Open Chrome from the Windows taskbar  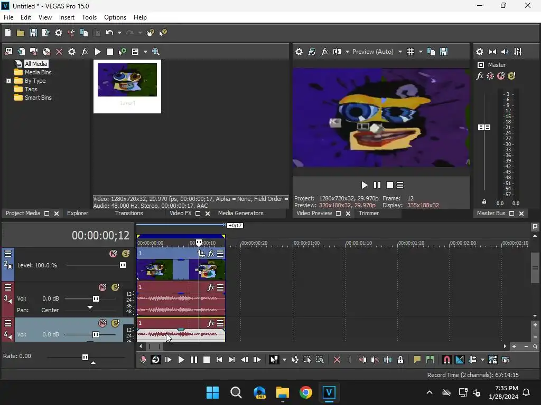point(306,392)
